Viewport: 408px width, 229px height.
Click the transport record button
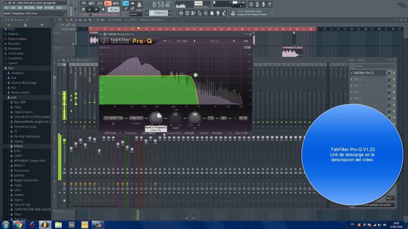[103, 9]
